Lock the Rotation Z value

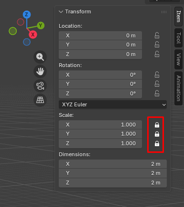point(157,93)
